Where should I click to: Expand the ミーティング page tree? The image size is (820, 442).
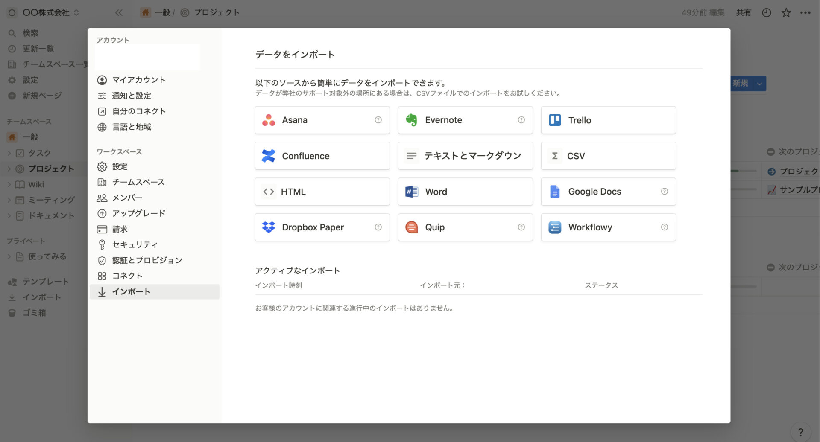(x=9, y=200)
